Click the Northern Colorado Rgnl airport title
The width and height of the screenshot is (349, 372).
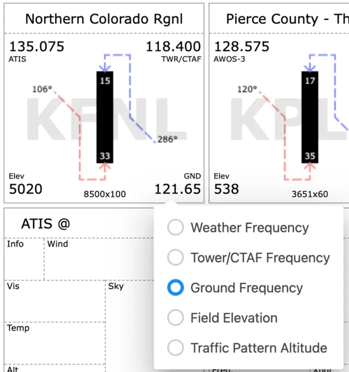pos(104,19)
